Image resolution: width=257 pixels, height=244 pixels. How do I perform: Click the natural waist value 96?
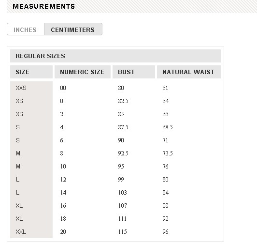(165, 232)
